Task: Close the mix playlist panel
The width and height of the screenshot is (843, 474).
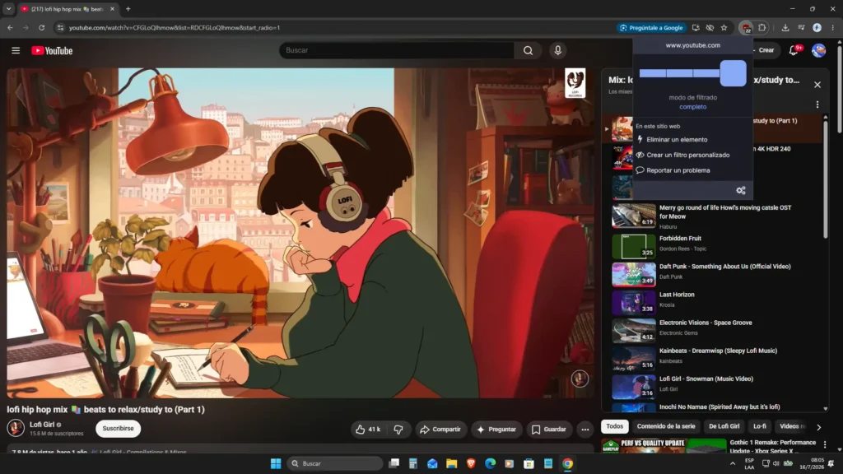Action: 817,85
